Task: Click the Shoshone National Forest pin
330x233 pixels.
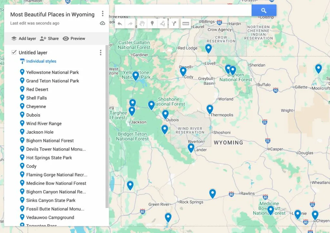Action: [151, 105]
